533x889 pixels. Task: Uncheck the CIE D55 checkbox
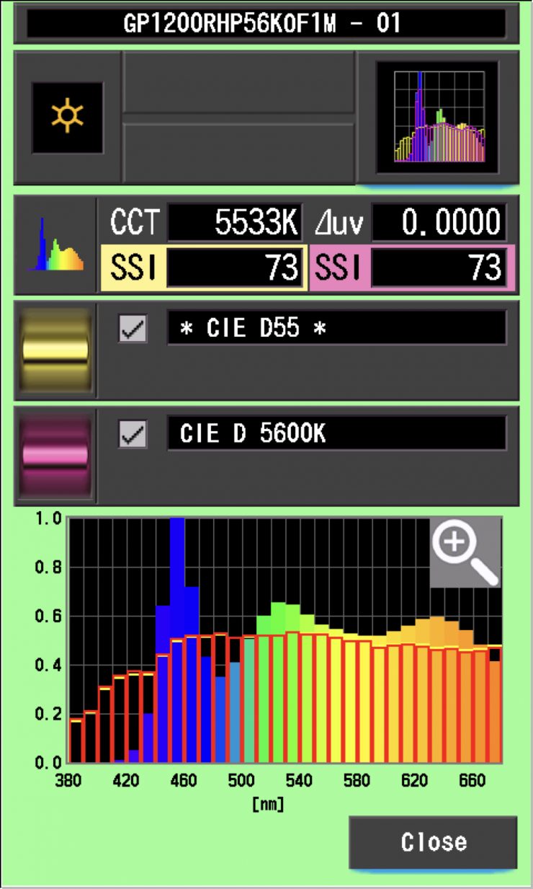click(133, 329)
